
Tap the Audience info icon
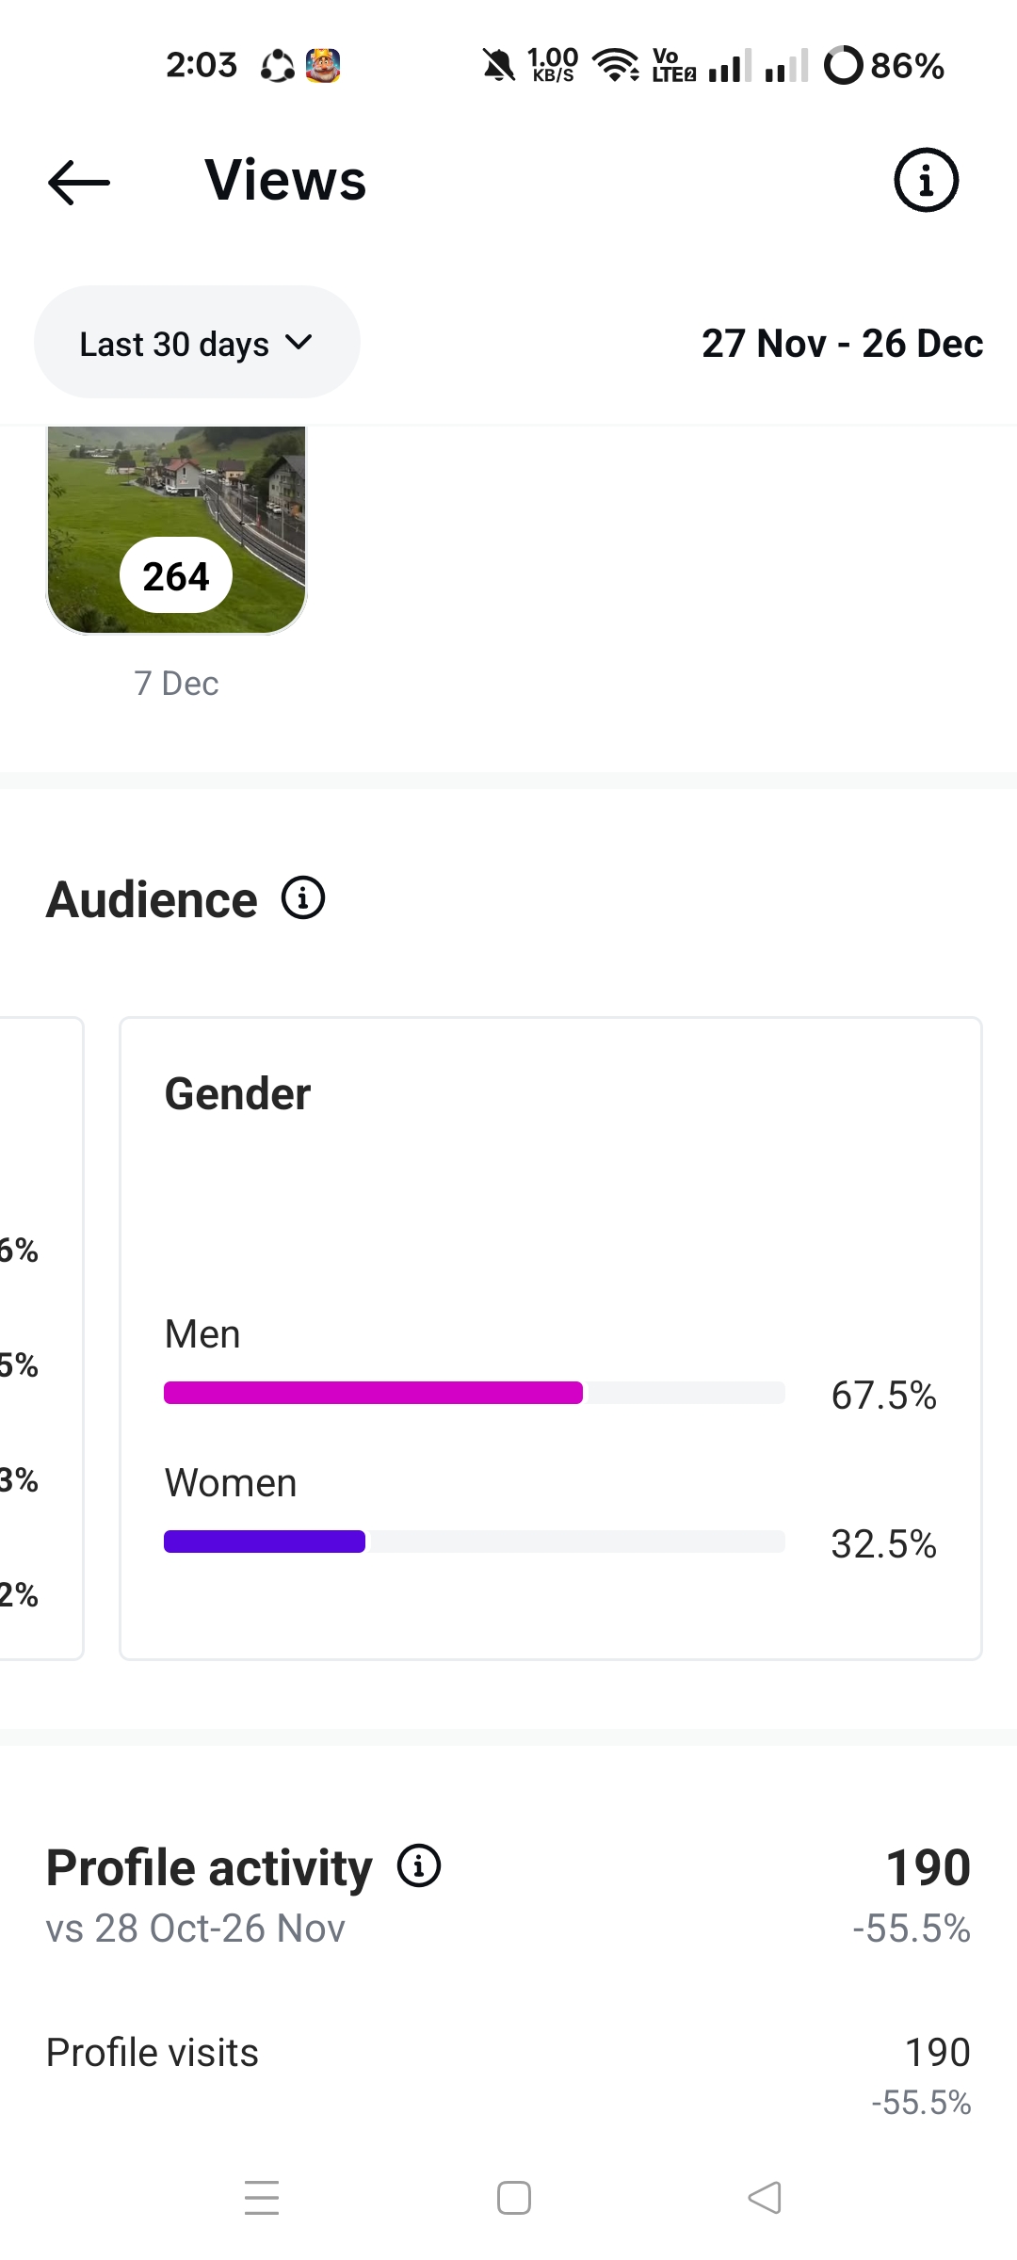303,898
